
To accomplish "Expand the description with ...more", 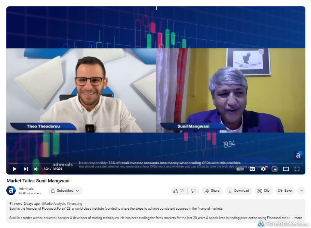I will pyautogui.click(x=297, y=218).
